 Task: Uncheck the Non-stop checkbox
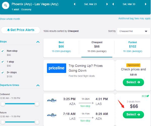pos(3,51)
